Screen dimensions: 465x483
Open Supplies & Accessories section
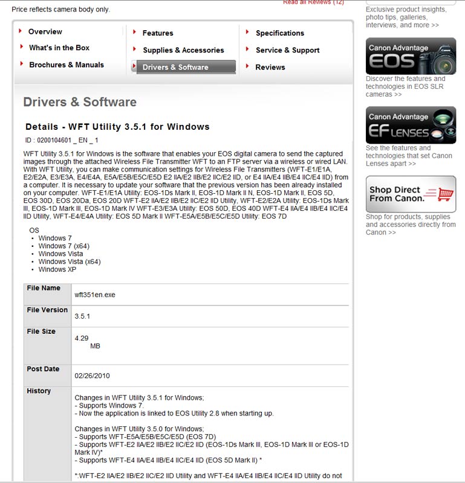(x=183, y=50)
